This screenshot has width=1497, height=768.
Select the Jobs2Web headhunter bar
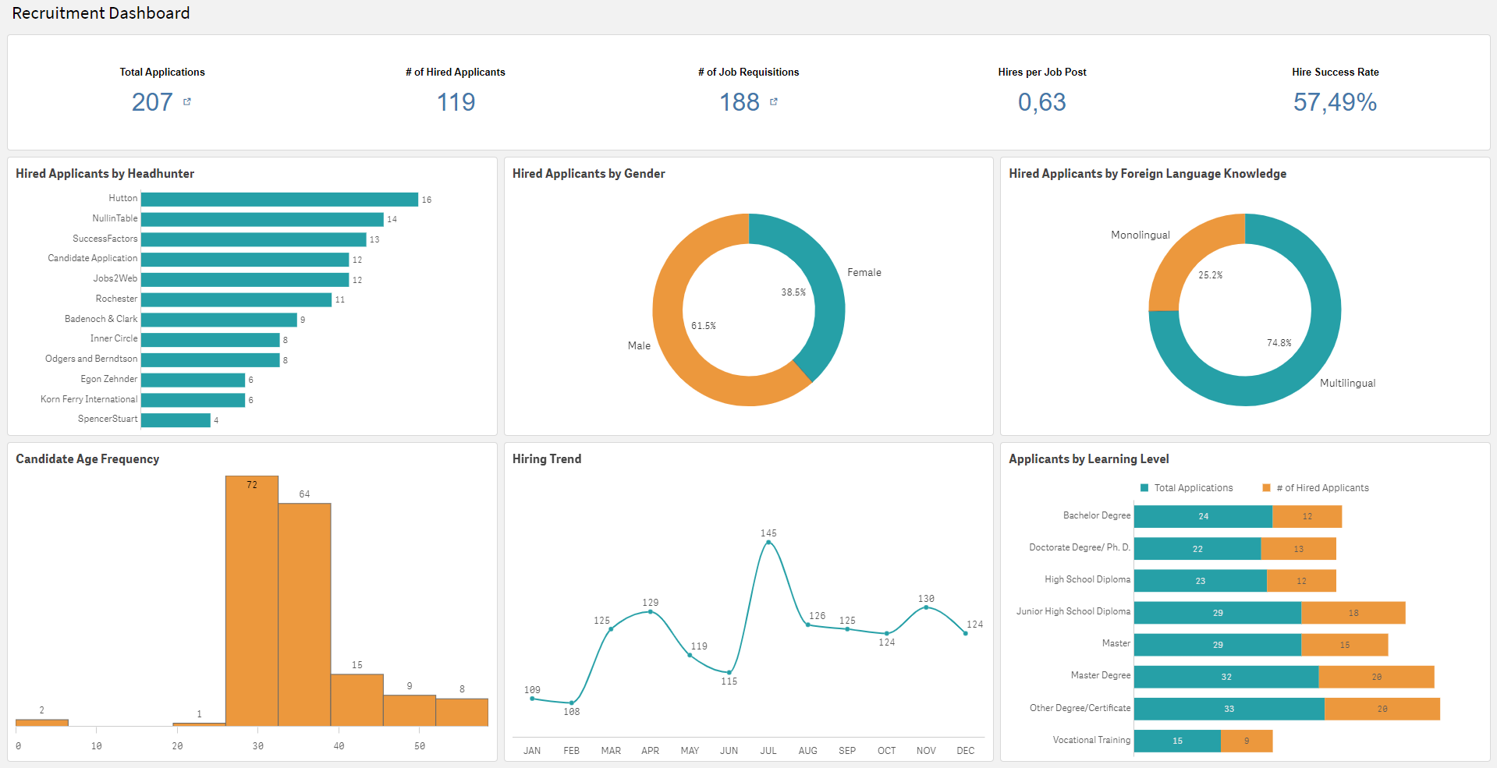[245, 280]
